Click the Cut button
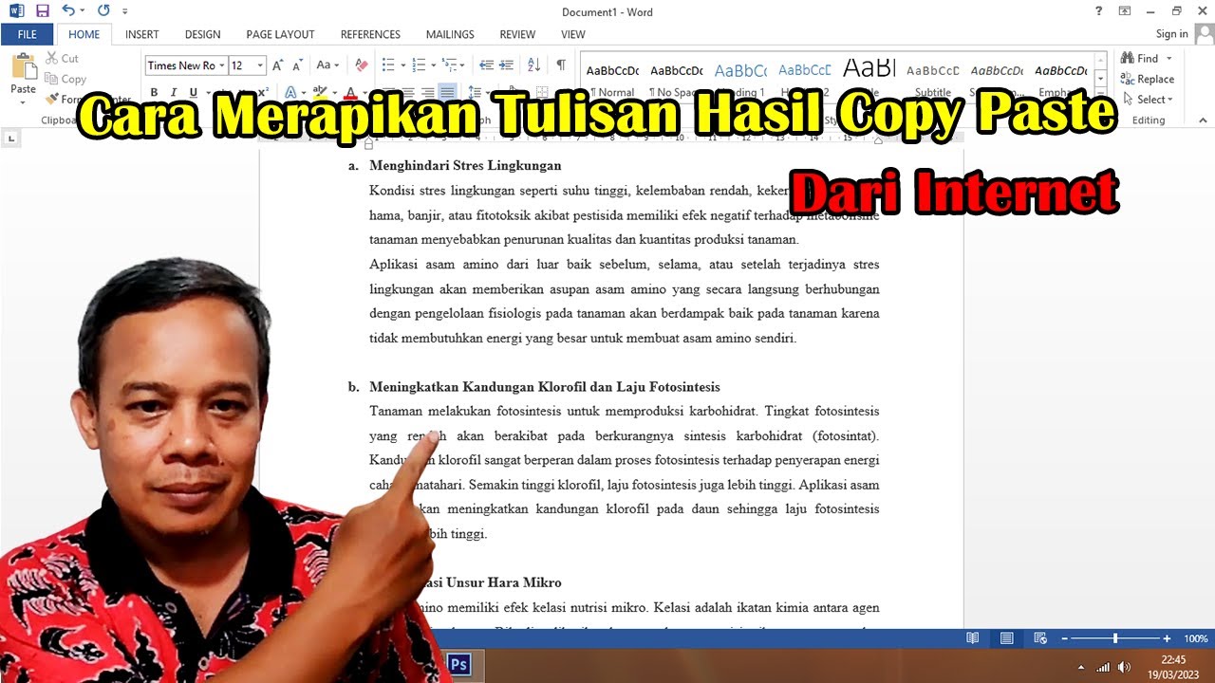The height and width of the screenshot is (683, 1215). 63,59
